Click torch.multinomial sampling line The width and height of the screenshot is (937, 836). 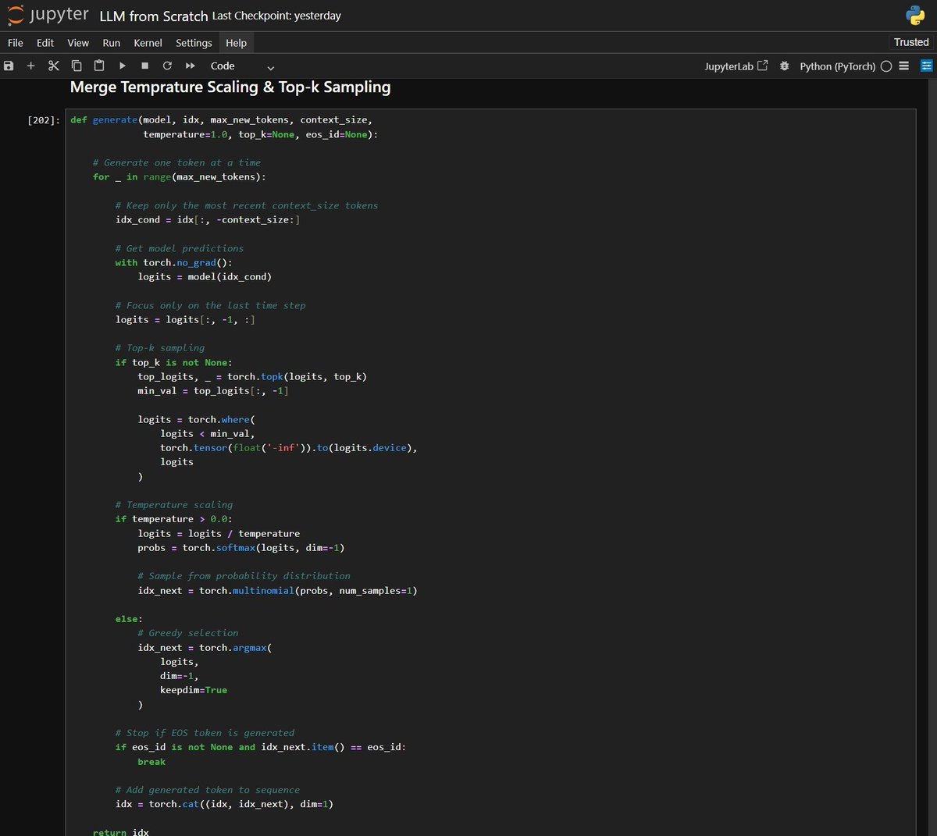pos(277,591)
